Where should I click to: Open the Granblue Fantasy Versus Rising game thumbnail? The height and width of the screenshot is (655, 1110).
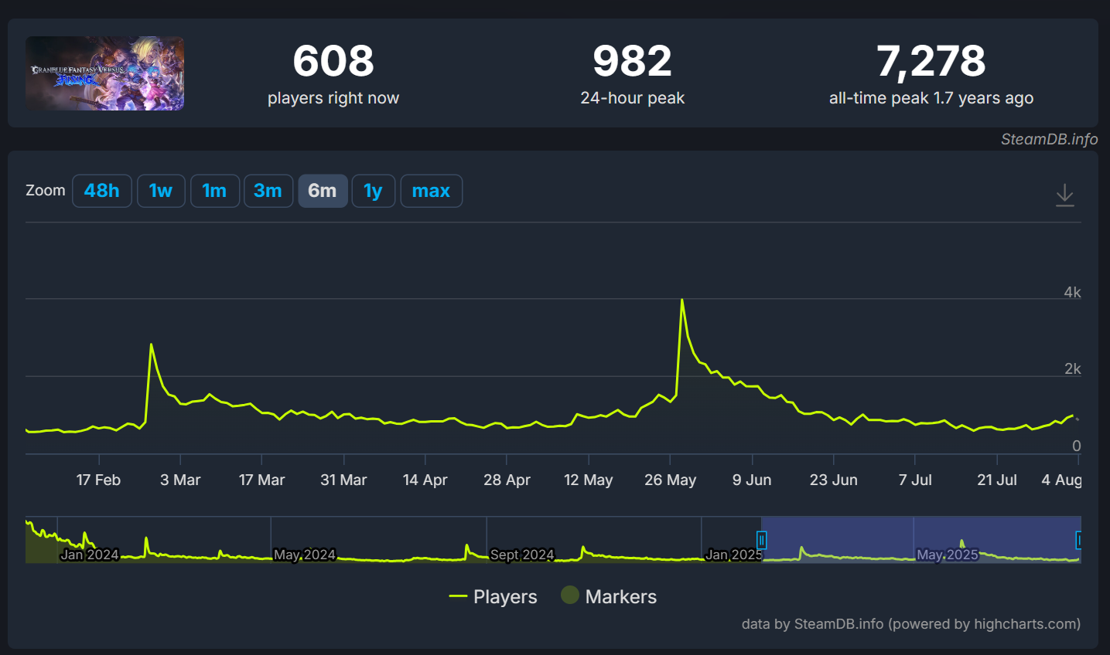point(104,73)
